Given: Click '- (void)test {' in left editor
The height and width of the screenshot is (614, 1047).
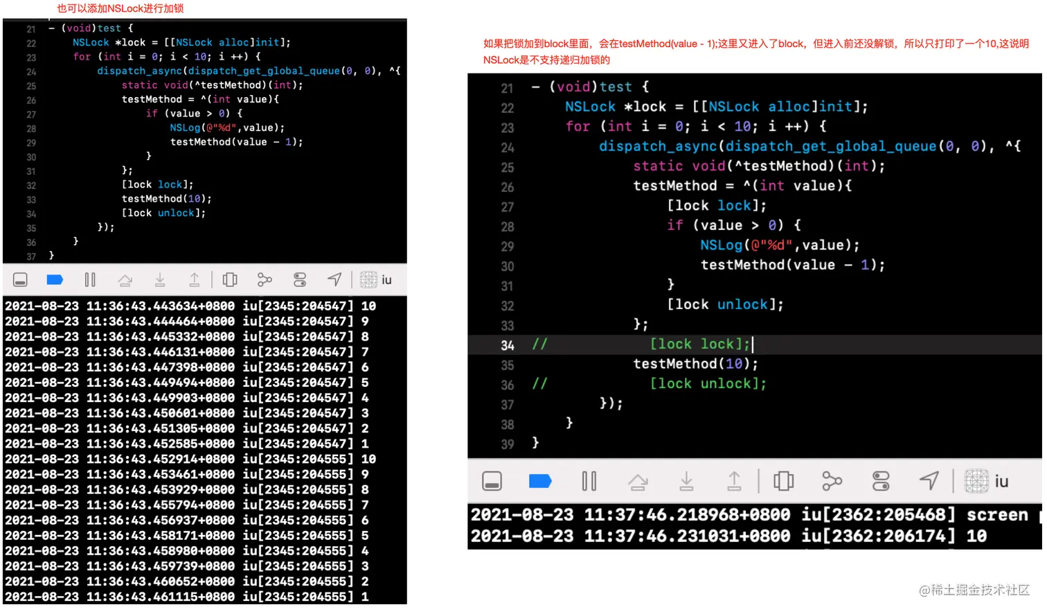Looking at the screenshot, I should point(91,28).
